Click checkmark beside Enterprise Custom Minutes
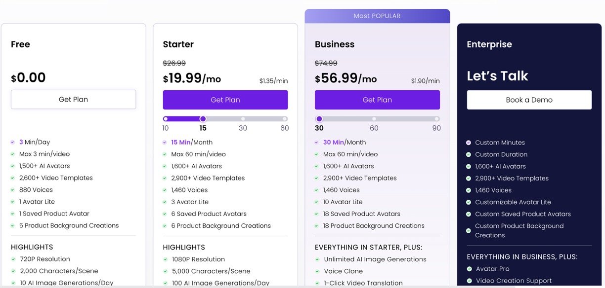 469,143
